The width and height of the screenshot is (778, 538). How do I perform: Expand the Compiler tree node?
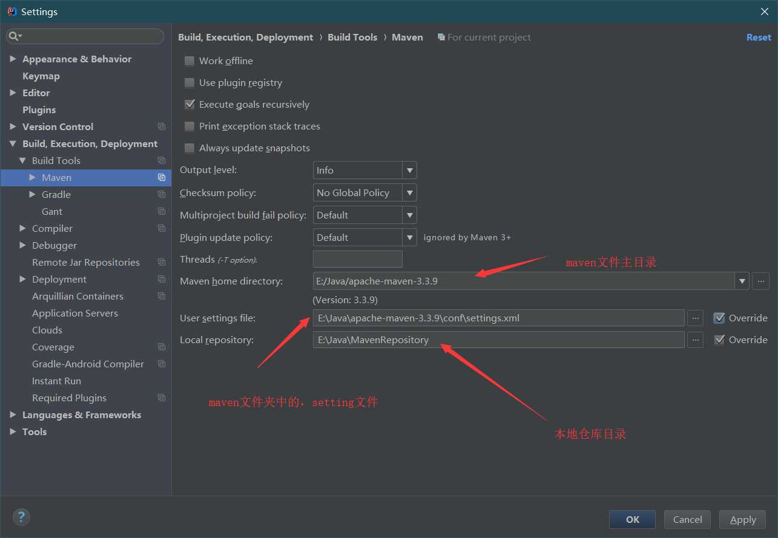pyautogui.click(x=22, y=228)
